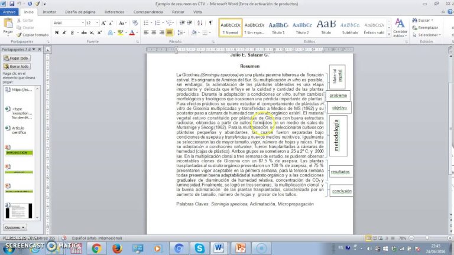Select clipboard item https://es...

(19, 90)
